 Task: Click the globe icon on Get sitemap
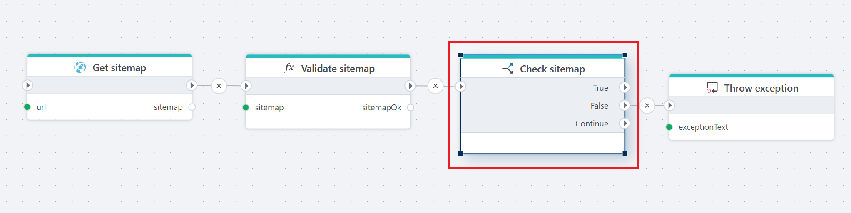[x=80, y=67]
